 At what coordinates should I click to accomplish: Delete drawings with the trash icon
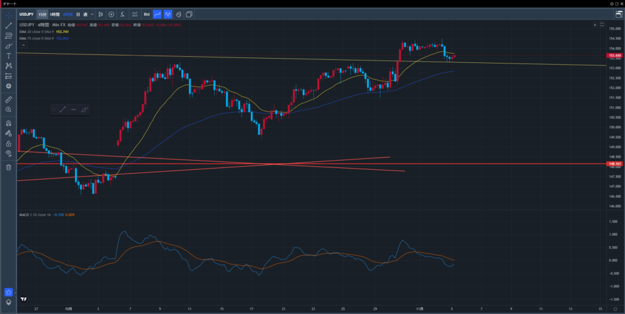(9, 167)
